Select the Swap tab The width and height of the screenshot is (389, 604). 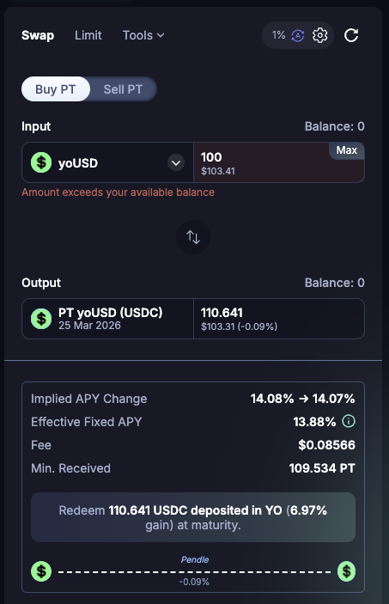pos(38,35)
